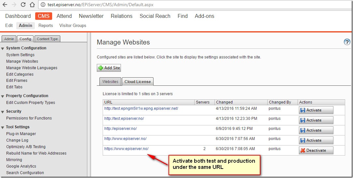Click the URL column header
The width and height of the screenshot is (353, 178).
(x=149, y=102)
